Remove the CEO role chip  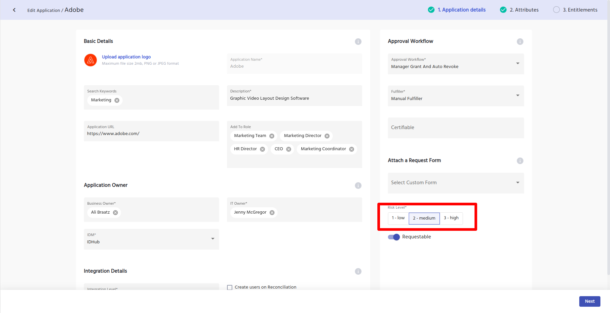(288, 149)
